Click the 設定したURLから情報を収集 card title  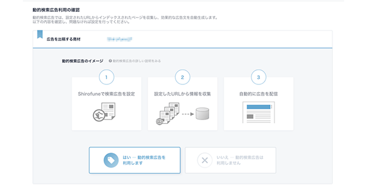[x=183, y=94]
